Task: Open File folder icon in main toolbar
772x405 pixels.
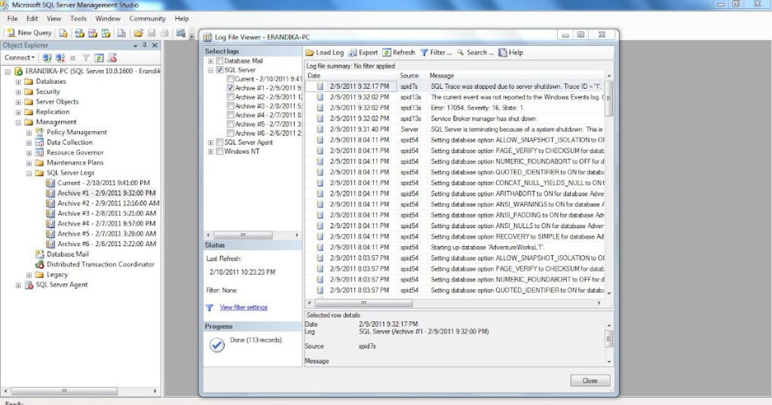Action: 139,33
